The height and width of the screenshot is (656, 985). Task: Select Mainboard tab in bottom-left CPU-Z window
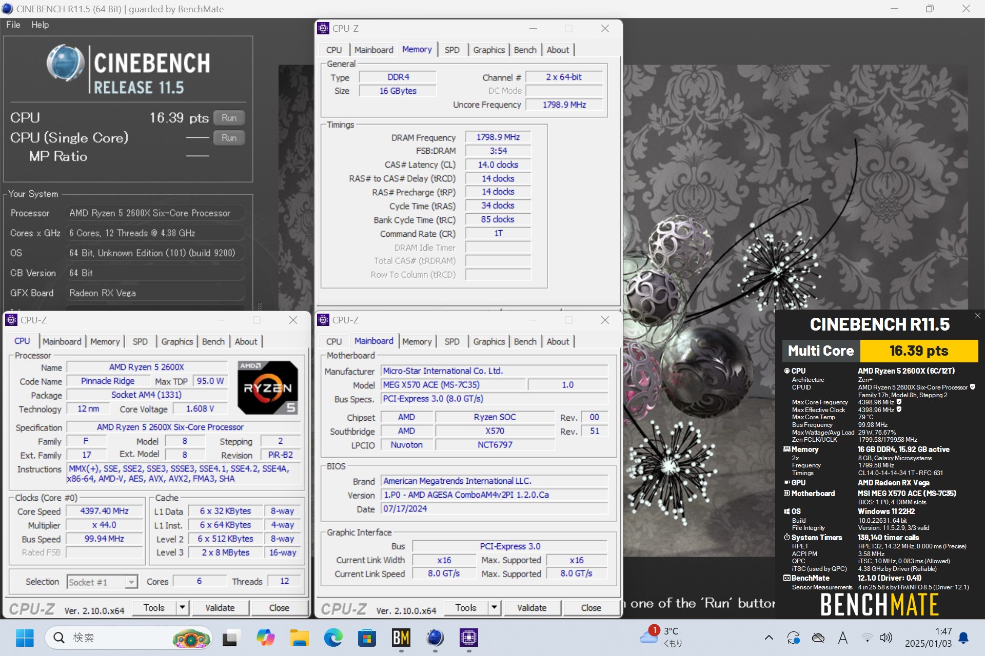pyautogui.click(x=62, y=341)
